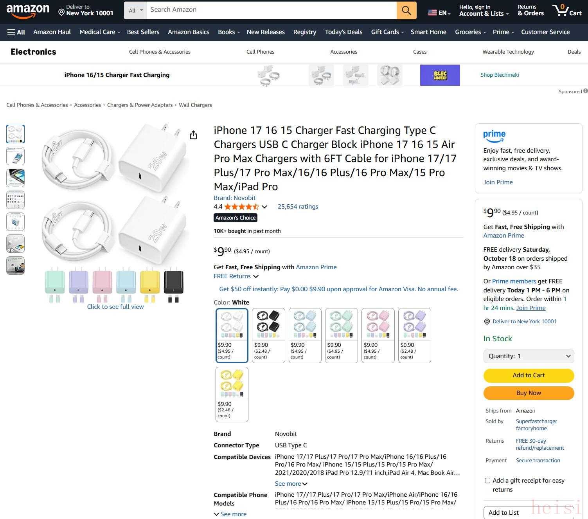Click the deliver-to location pin icon
The image size is (588, 519).
pyautogui.click(x=61, y=13)
